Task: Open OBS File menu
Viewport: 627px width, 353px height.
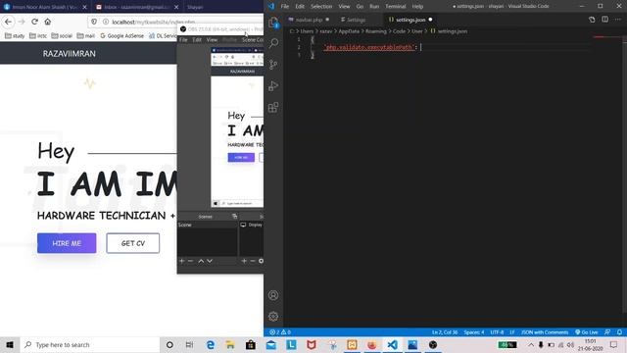Action: pos(183,39)
